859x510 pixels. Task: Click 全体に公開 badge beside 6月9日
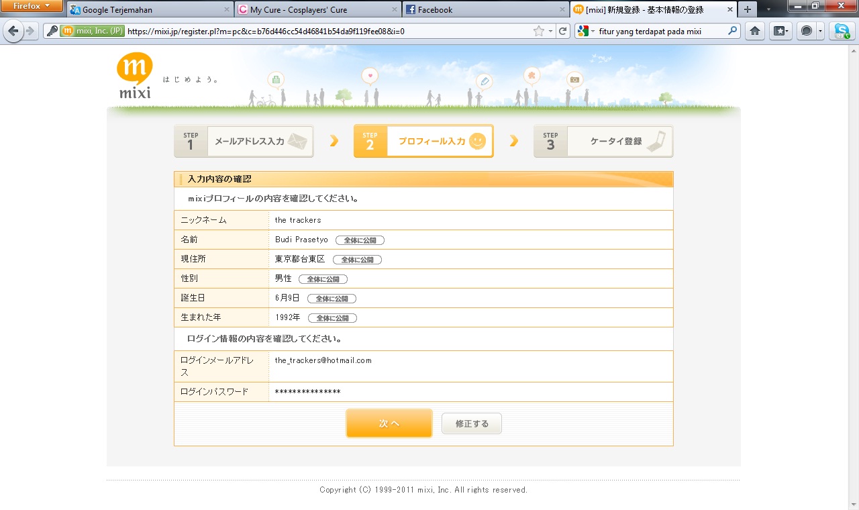[332, 299]
